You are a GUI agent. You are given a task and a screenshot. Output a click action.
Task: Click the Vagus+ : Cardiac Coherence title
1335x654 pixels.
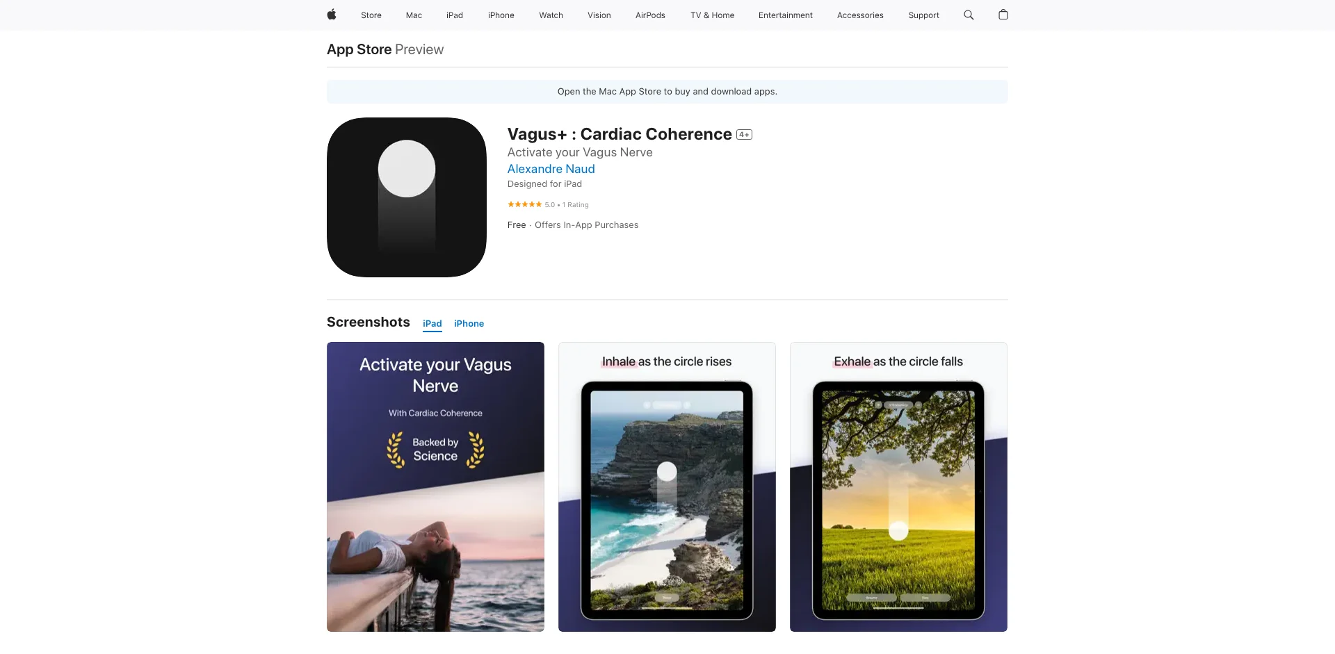point(620,134)
